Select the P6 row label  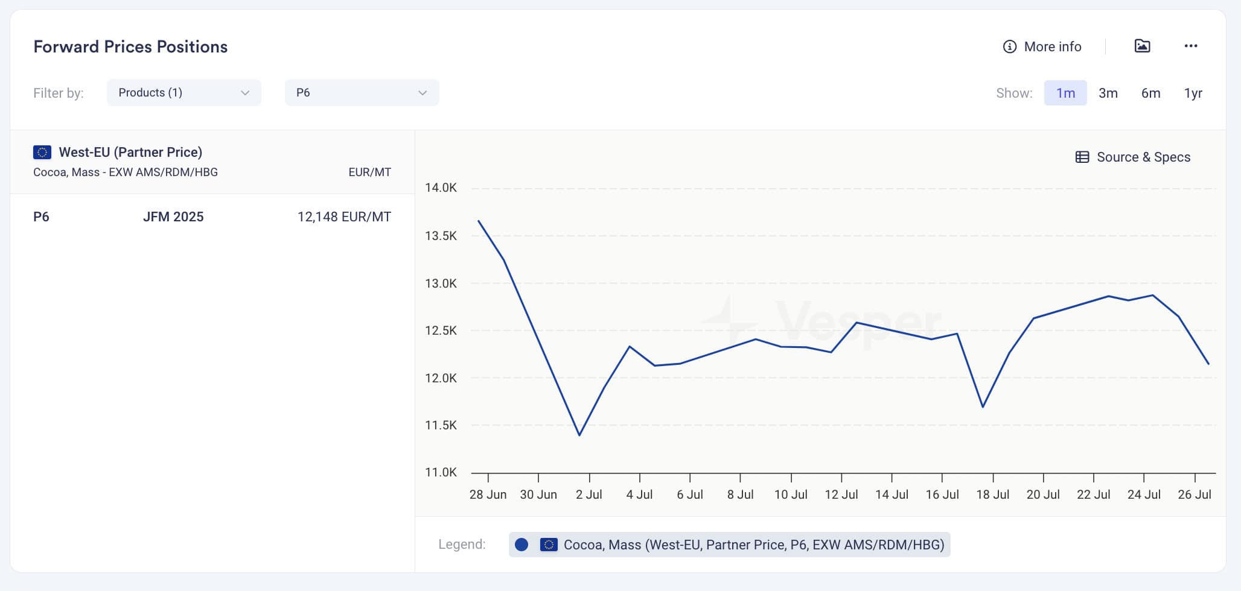pyautogui.click(x=41, y=216)
